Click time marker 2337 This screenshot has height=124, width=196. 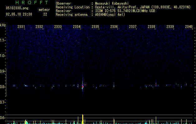click(x=133, y=26)
